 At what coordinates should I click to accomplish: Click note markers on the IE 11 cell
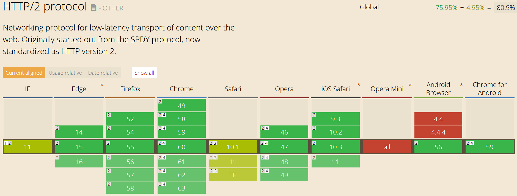coord(7,143)
